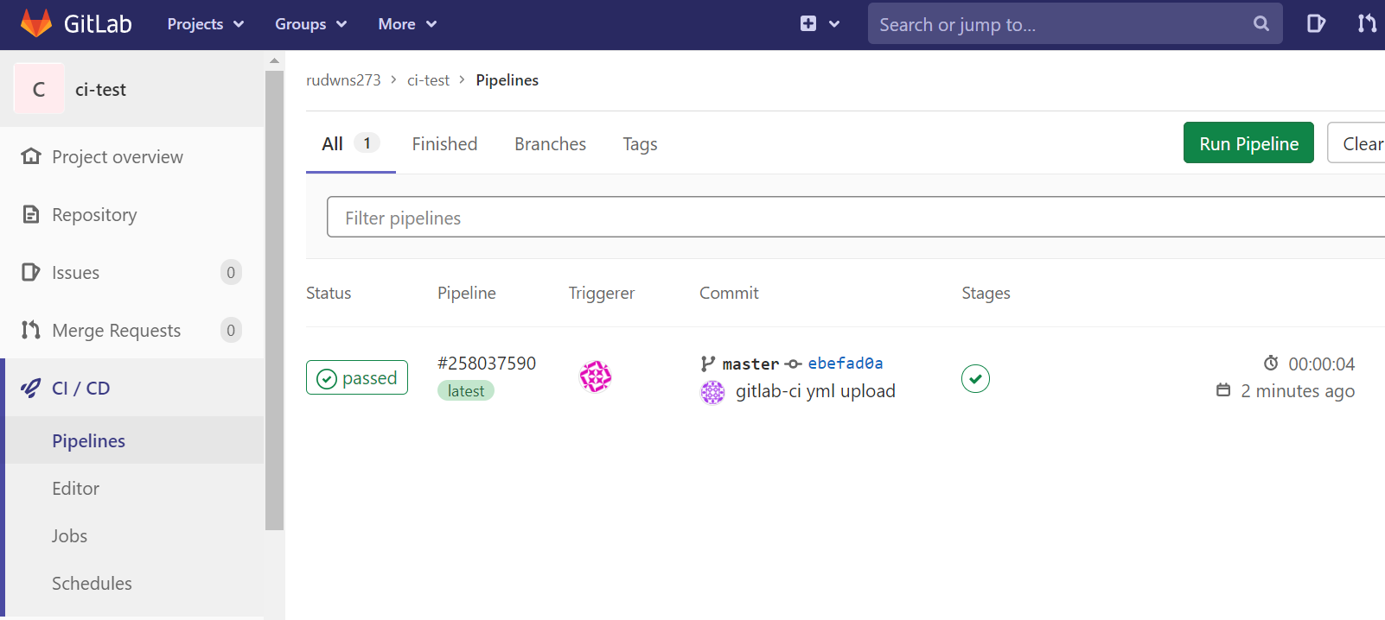This screenshot has width=1385, height=620.
Task: Go to ci-test breadcrumb link
Action: coord(428,79)
